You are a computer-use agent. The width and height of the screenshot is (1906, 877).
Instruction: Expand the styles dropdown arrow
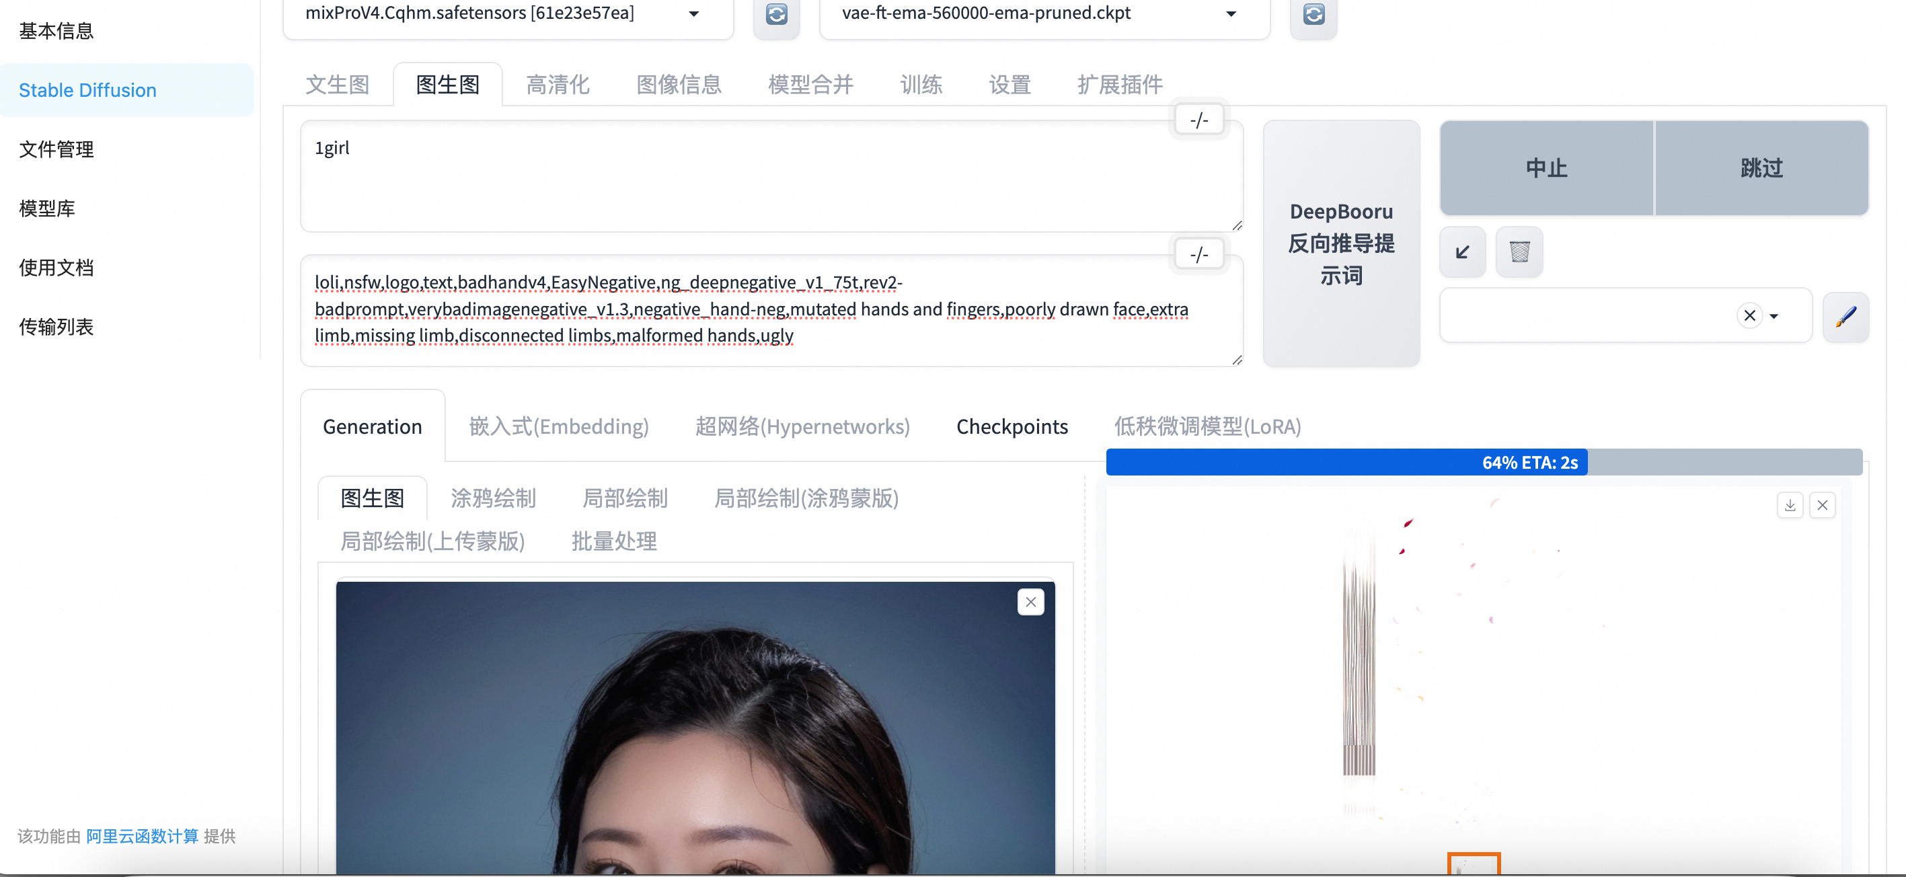tap(1774, 317)
